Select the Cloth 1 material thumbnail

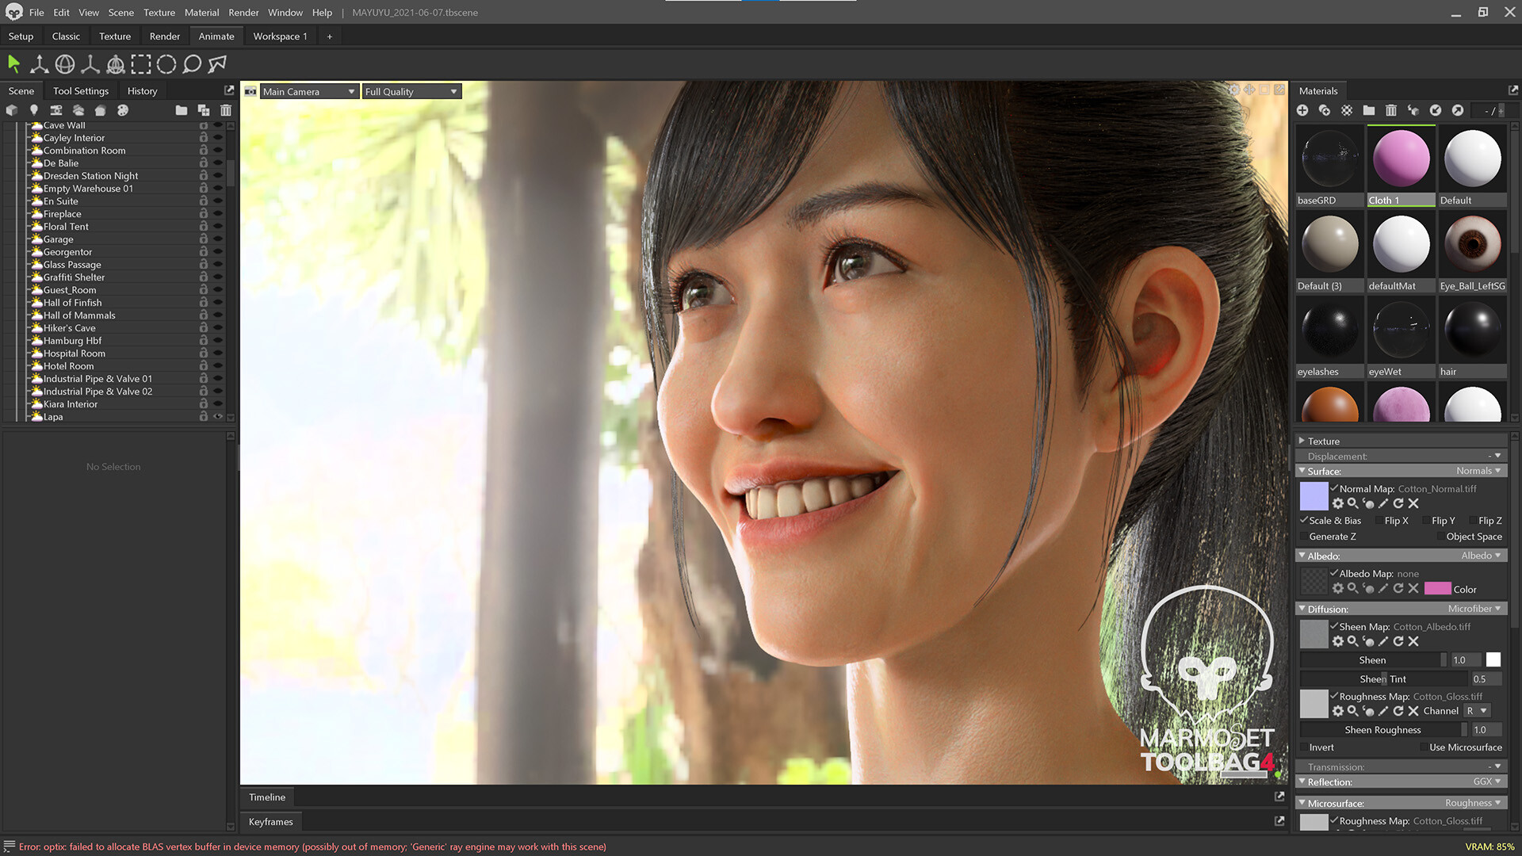click(1400, 159)
